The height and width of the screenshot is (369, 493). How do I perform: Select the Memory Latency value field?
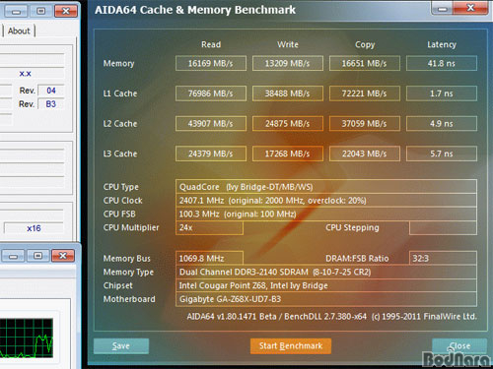click(442, 63)
